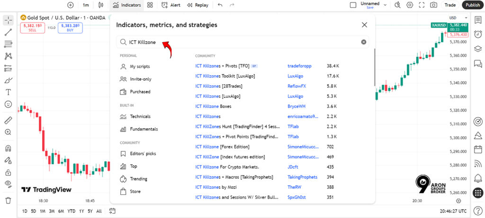Toggle the hide all drawings eye icon

pyautogui.click(x=8, y=183)
